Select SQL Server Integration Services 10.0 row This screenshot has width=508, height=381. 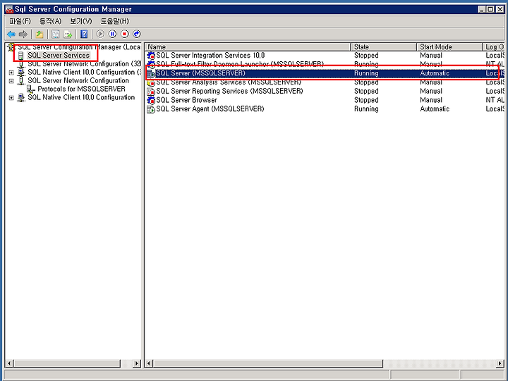325,56
